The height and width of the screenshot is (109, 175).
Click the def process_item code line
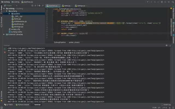75,21
